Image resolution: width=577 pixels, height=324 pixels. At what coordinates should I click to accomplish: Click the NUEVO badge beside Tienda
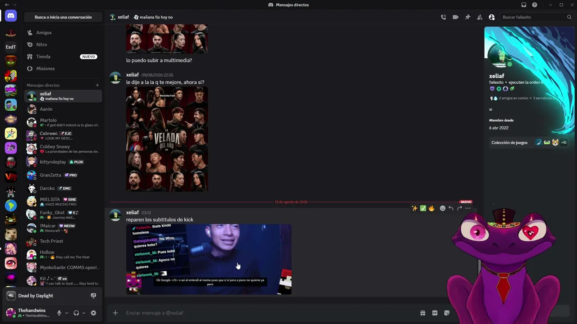[x=88, y=57]
